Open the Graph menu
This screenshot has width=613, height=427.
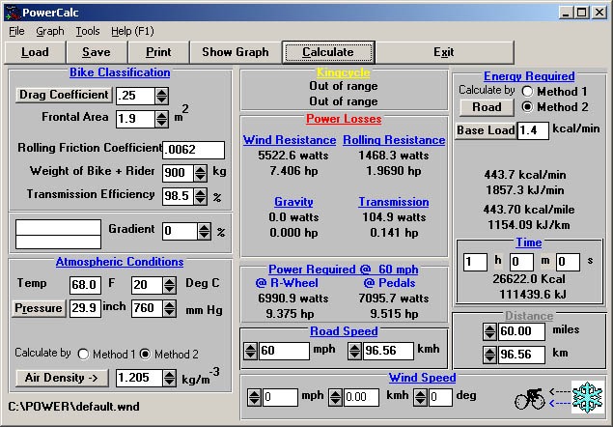coord(50,31)
